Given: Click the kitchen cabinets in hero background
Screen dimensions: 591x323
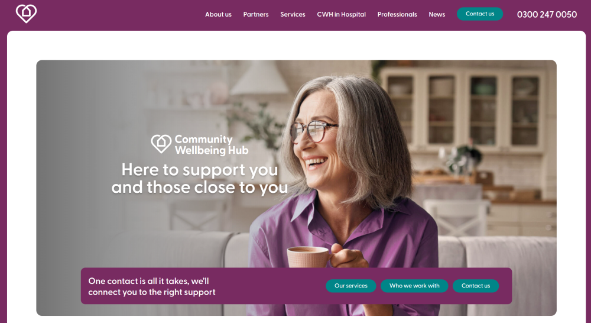Looking at the screenshot, I should click(463, 109).
